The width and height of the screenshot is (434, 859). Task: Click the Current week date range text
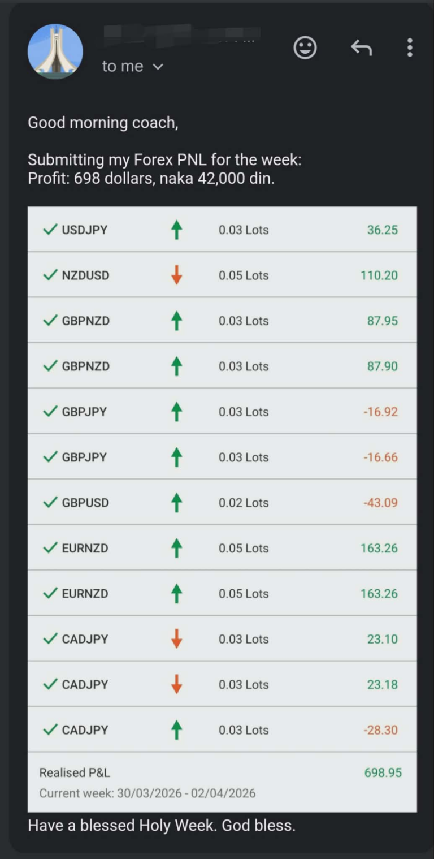(x=147, y=793)
